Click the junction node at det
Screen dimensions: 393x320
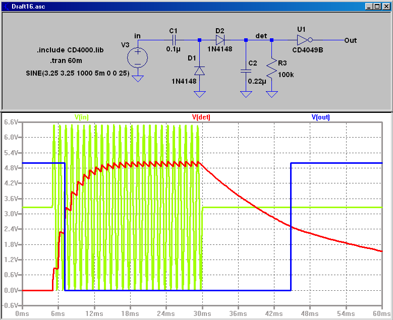click(272, 40)
